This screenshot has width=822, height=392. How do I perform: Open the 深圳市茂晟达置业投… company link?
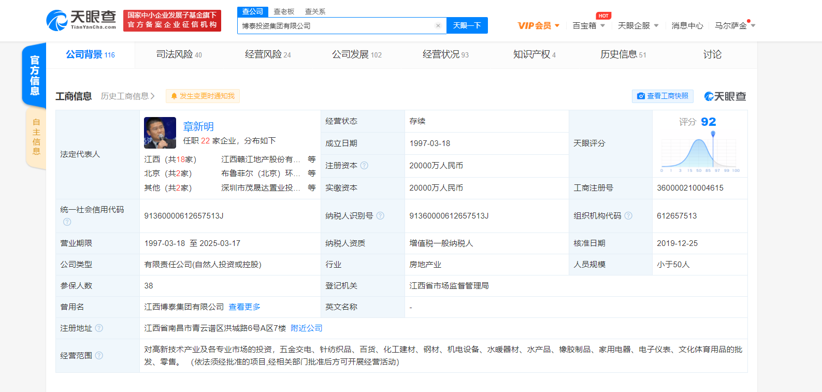point(261,187)
